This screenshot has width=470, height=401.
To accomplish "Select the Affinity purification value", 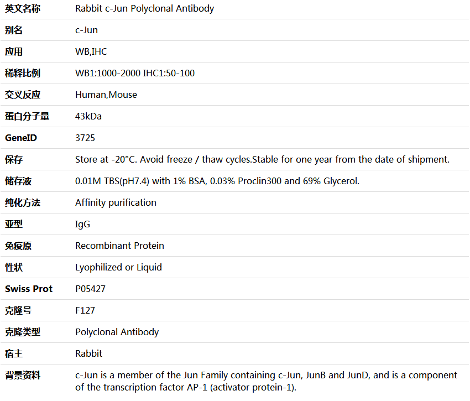I will point(116,203).
